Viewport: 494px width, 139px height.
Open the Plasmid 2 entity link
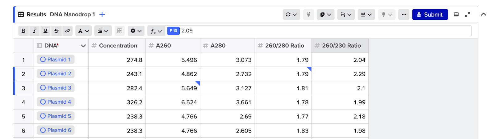tap(56, 74)
